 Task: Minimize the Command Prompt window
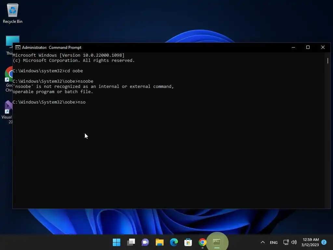coord(293,48)
